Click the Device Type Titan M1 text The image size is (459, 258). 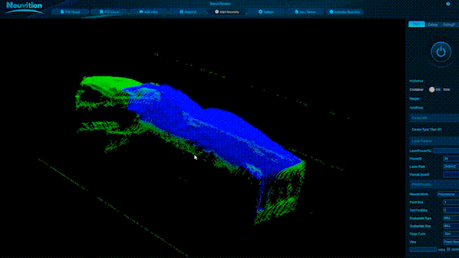click(x=427, y=129)
